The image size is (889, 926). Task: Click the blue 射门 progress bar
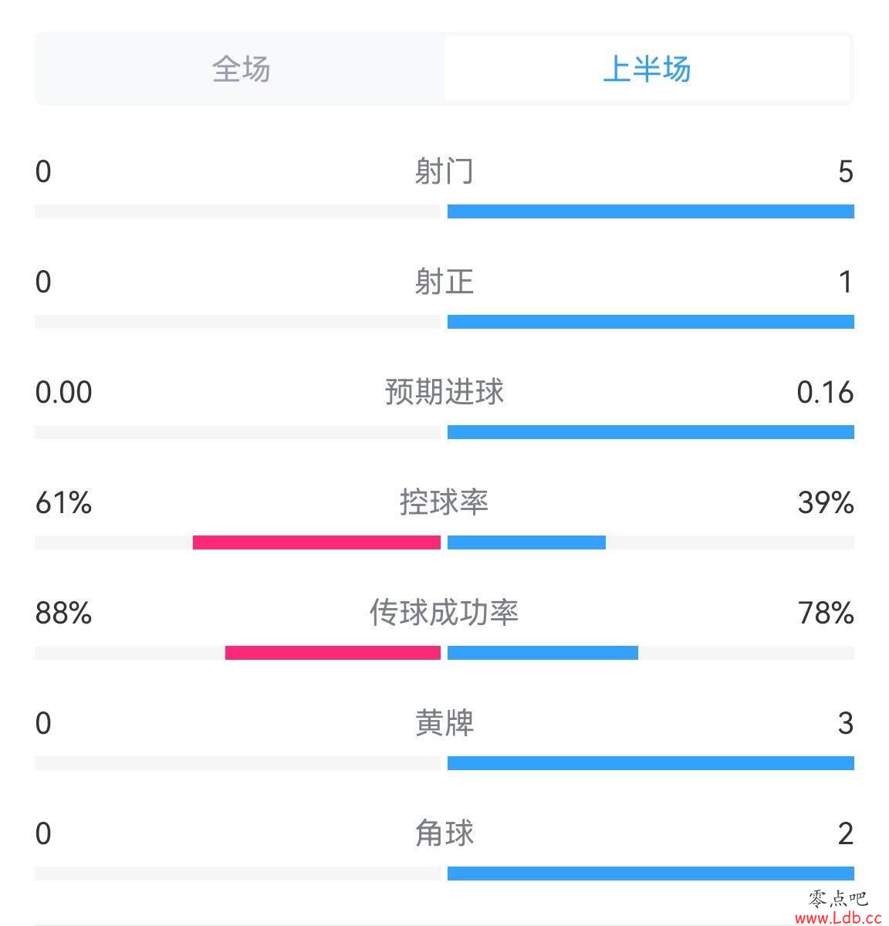(x=651, y=211)
